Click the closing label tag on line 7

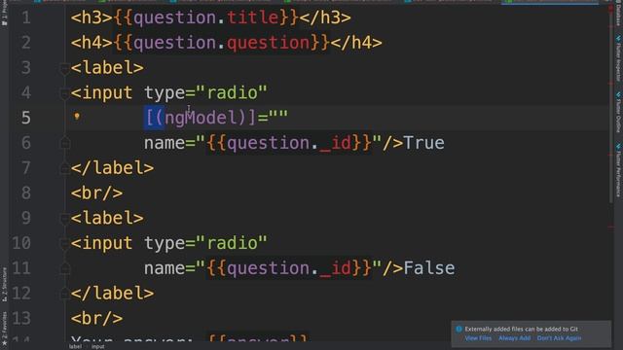click(113, 168)
